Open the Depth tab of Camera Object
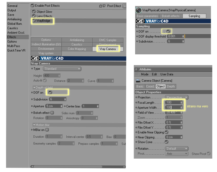Viewport: 217px width, 172px height. tap(171, 86)
